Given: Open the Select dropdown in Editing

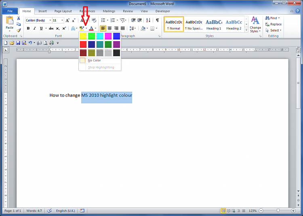Looking at the screenshot, I should point(274,30).
